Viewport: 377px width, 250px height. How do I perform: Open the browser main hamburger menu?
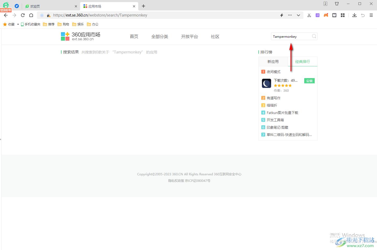371,15
